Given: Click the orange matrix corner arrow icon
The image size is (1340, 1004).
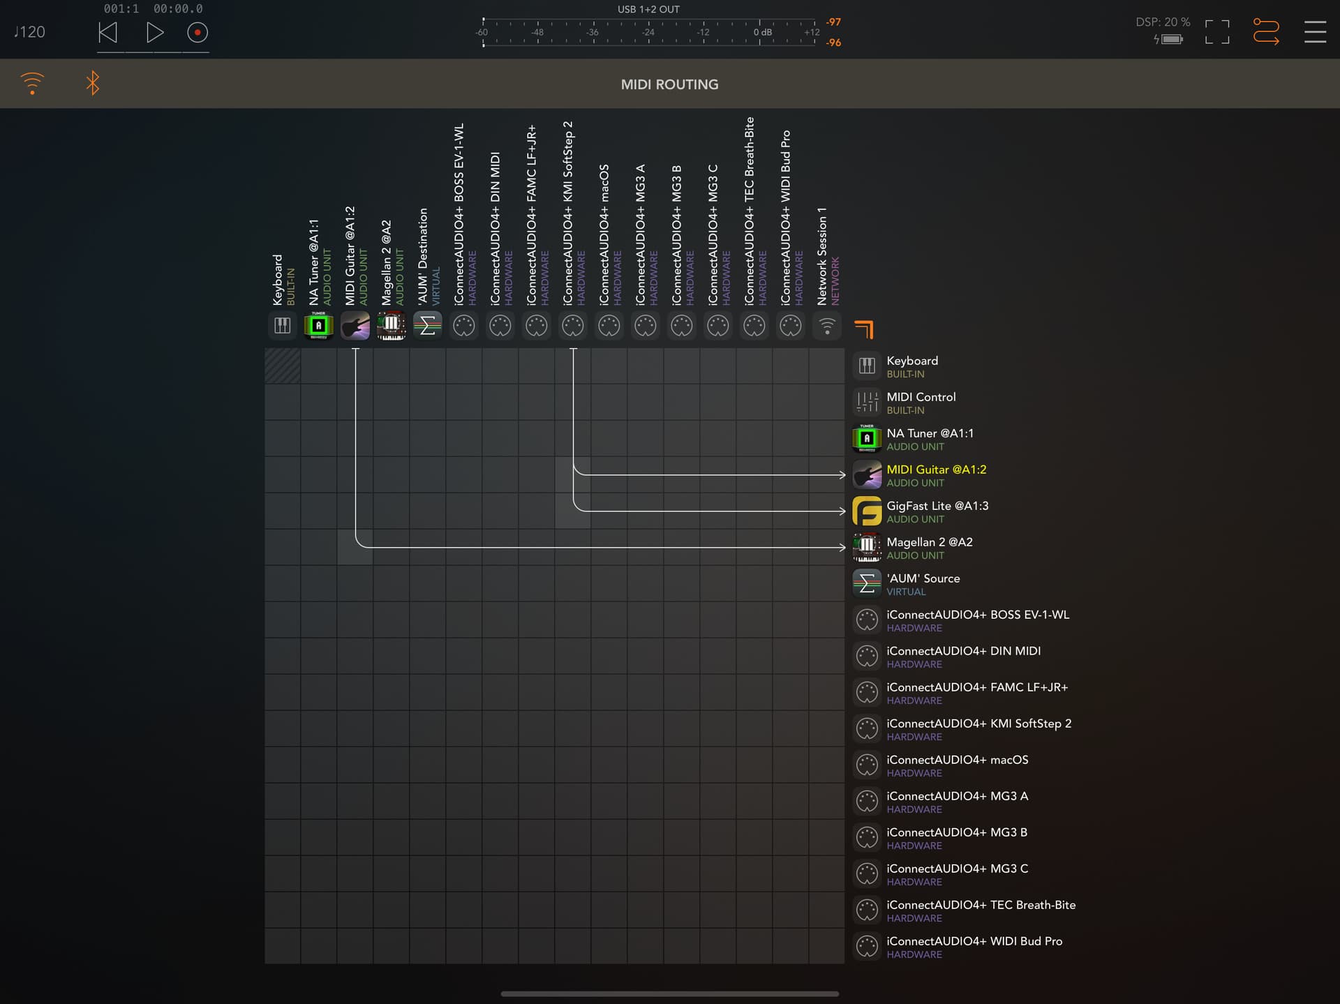Looking at the screenshot, I should 864,329.
